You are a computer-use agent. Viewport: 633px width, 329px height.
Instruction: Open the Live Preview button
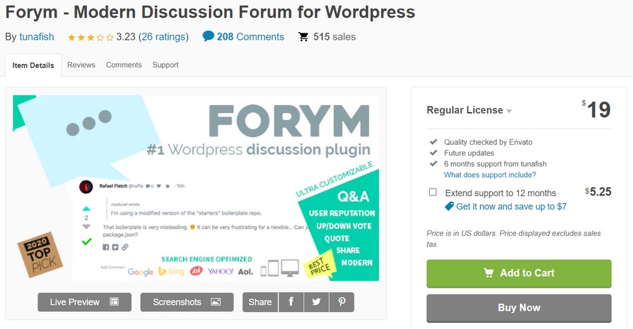(84, 302)
